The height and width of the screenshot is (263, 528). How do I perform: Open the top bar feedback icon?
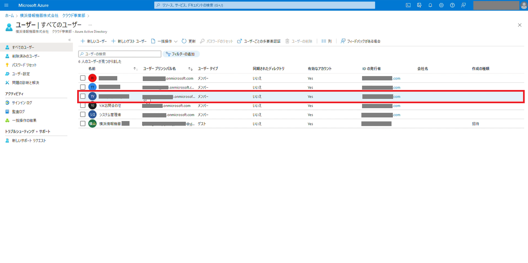coord(463,5)
